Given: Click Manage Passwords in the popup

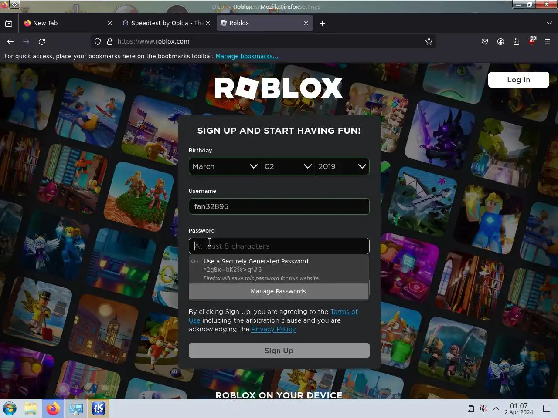Looking at the screenshot, I should pyautogui.click(x=279, y=291).
